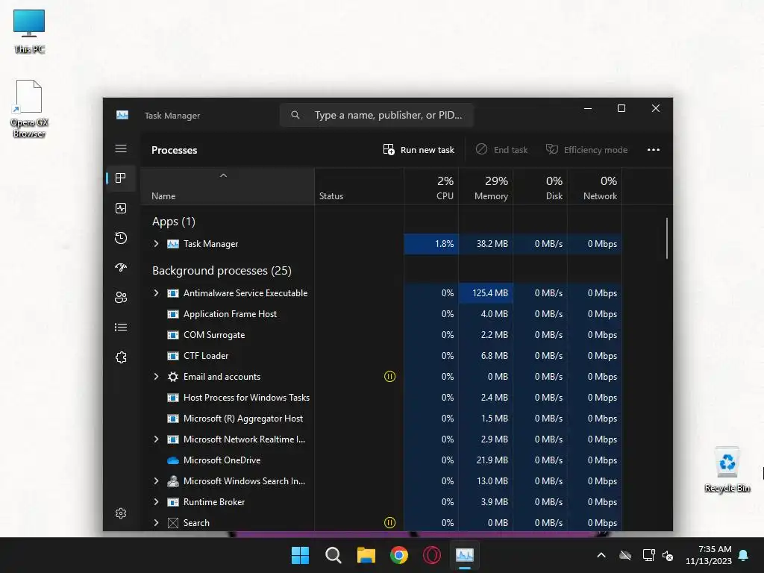Viewport: 764px width, 573px height.
Task: Click the process list vertical scrollbar
Action: coord(666,238)
